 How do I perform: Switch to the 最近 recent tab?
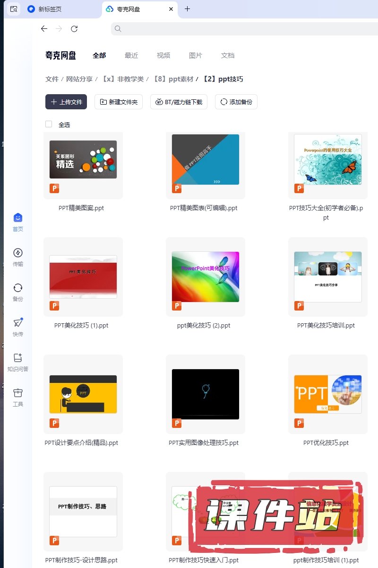point(131,55)
